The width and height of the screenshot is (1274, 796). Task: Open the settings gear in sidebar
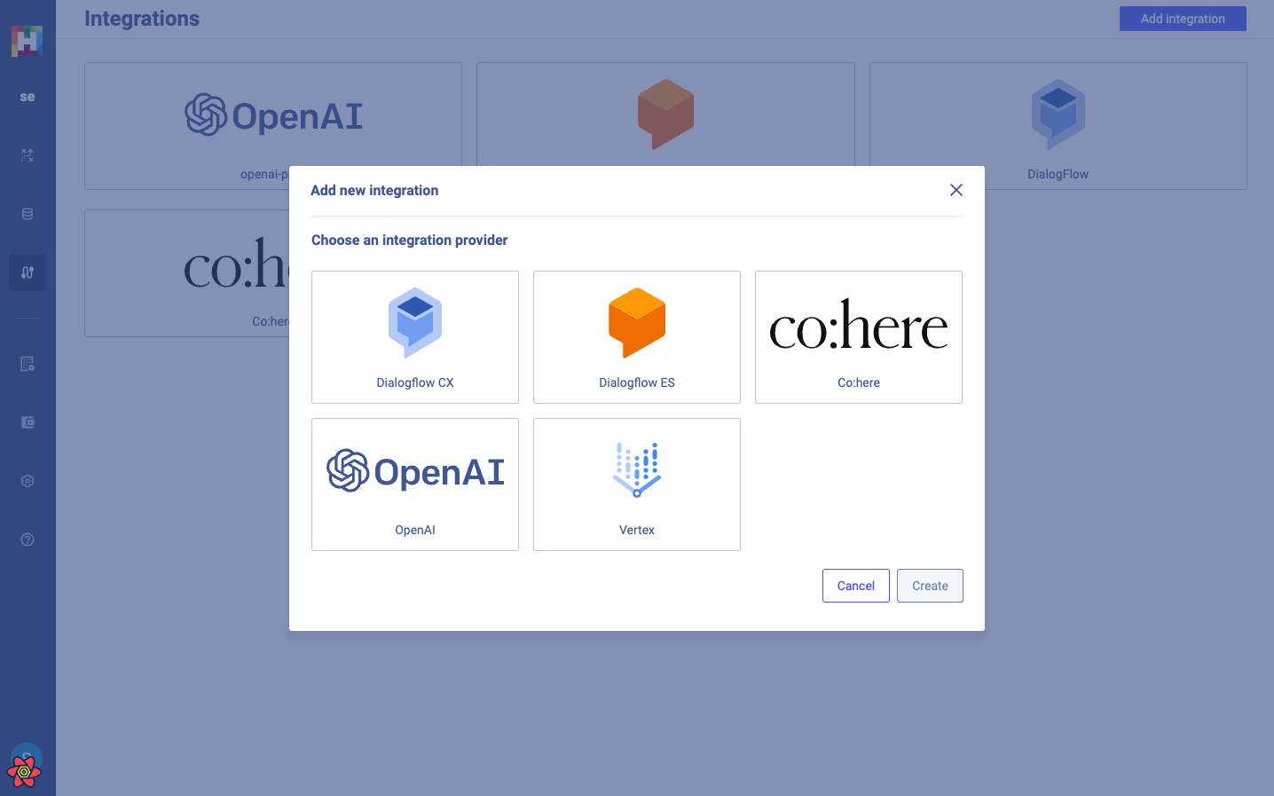28,481
